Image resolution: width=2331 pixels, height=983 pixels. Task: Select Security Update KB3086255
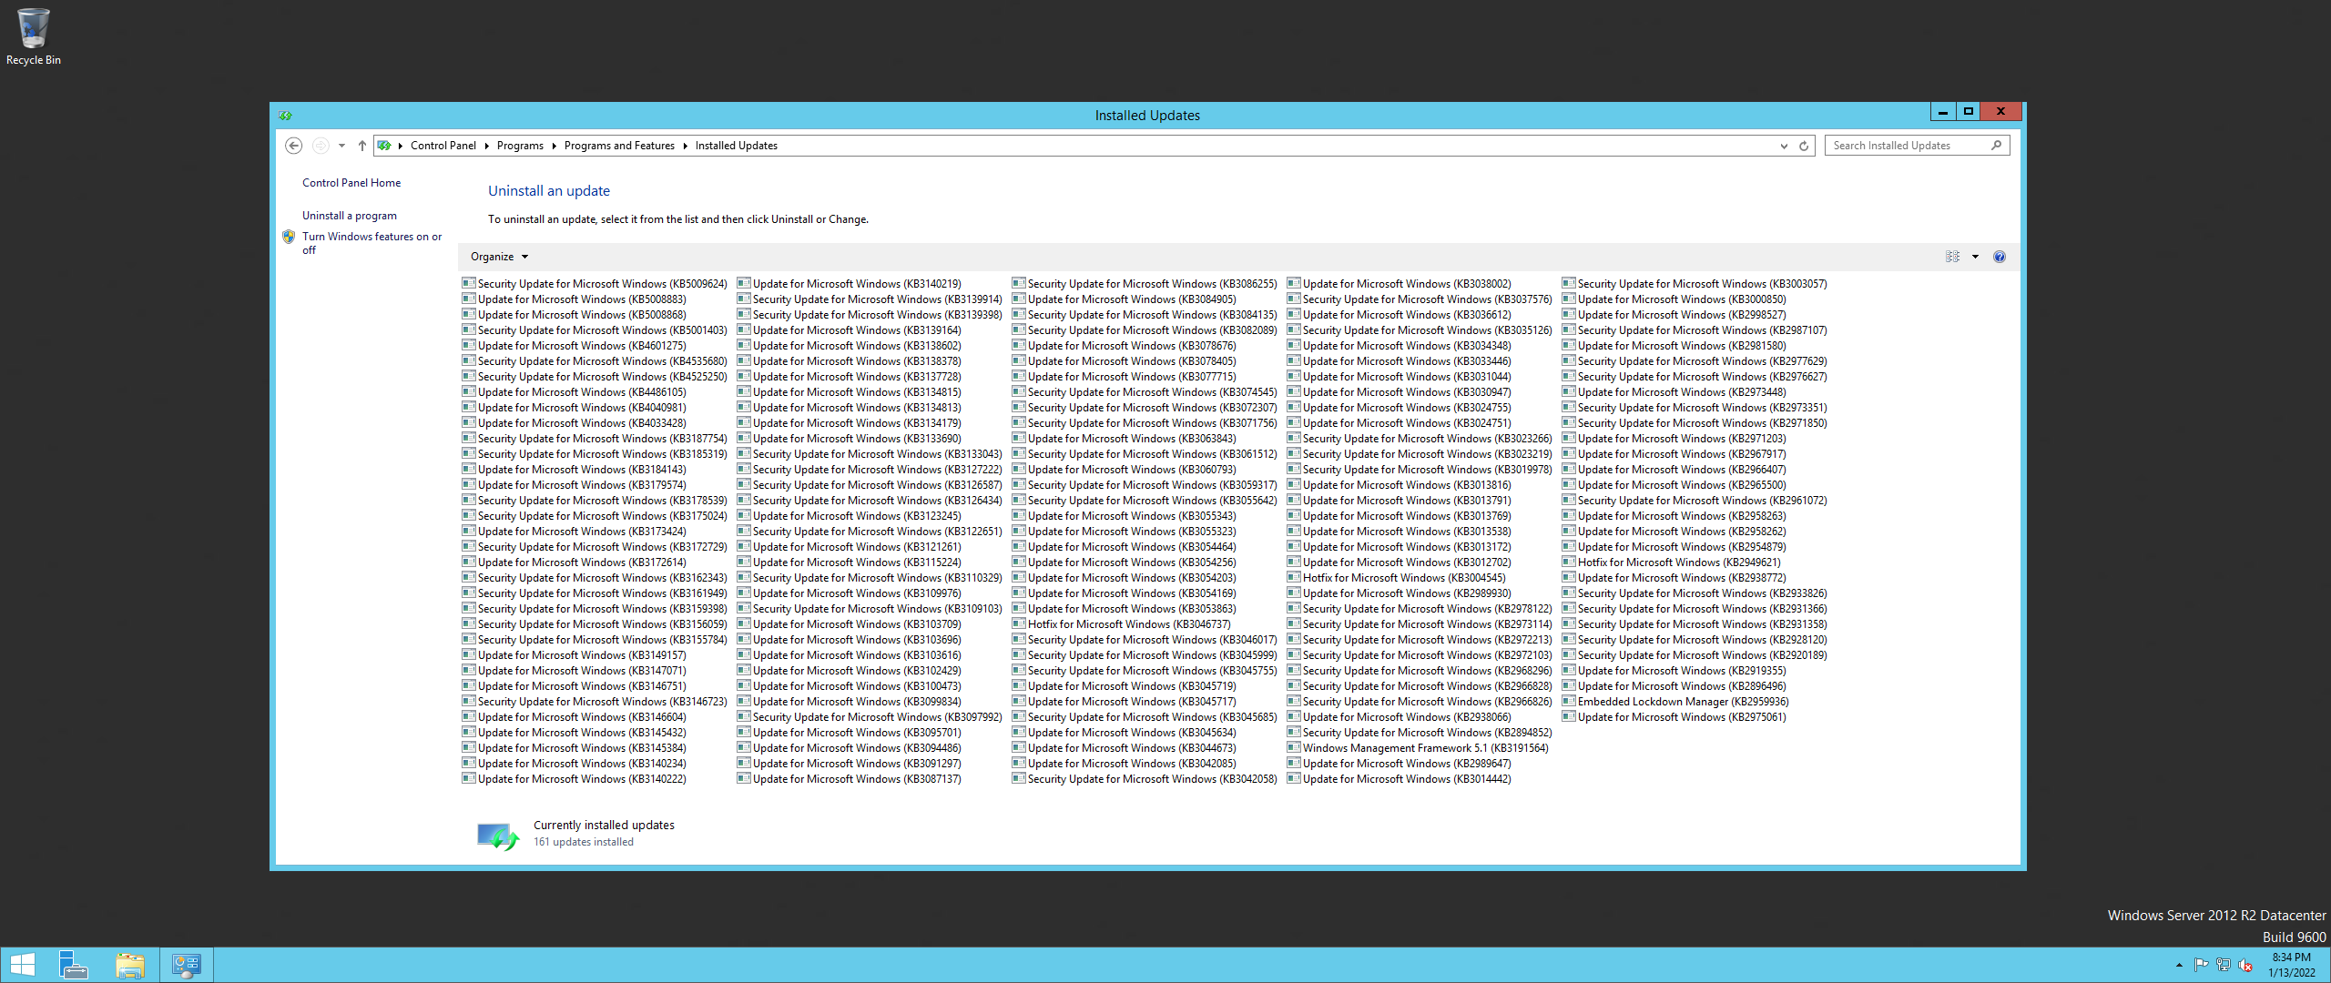tap(1145, 284)
